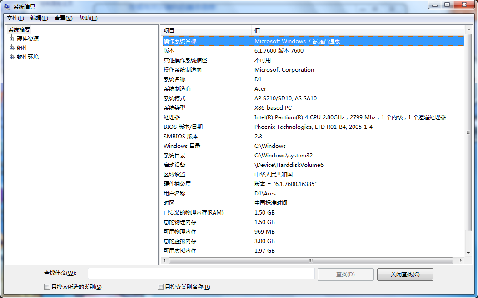Maximize the 系统信息 window
478x298 pixels.
pyautogui.click(x=447, y=5)
